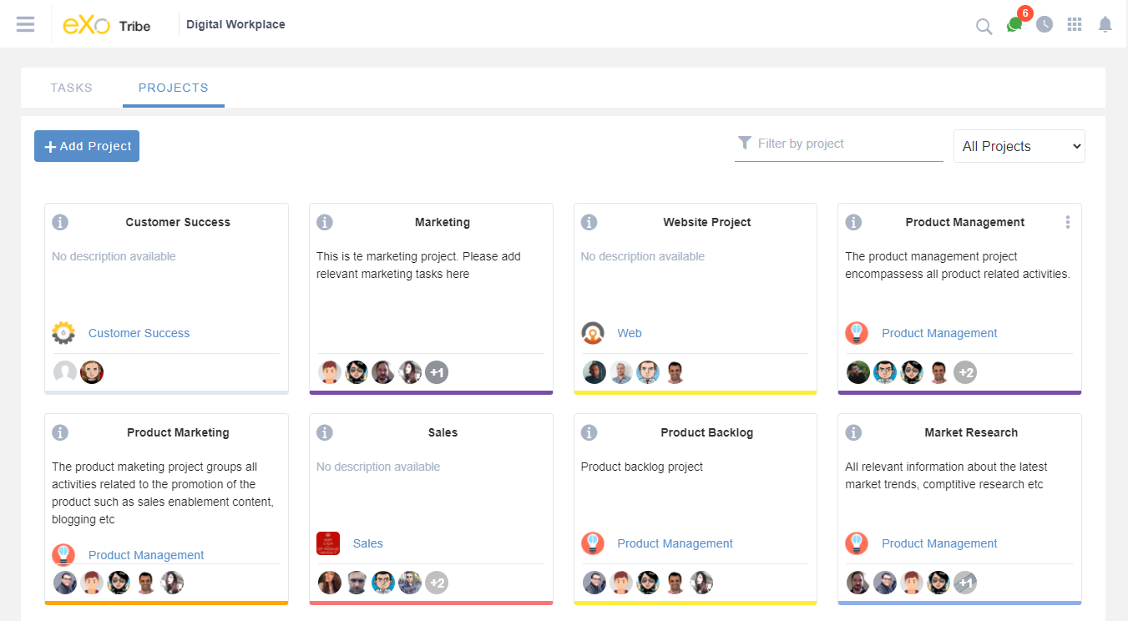Show info for Market Research project
Viewport: 1128px width, 621px height.
(x=853, y=432)
